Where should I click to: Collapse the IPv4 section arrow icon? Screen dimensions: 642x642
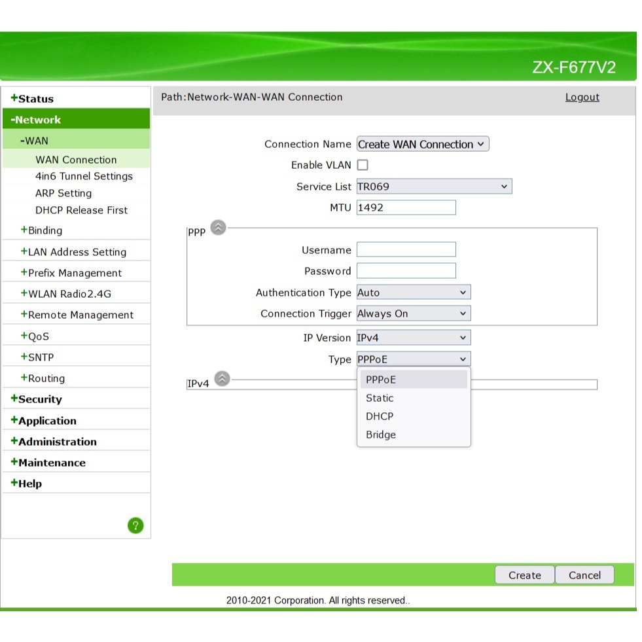click(x=223, y=379)
